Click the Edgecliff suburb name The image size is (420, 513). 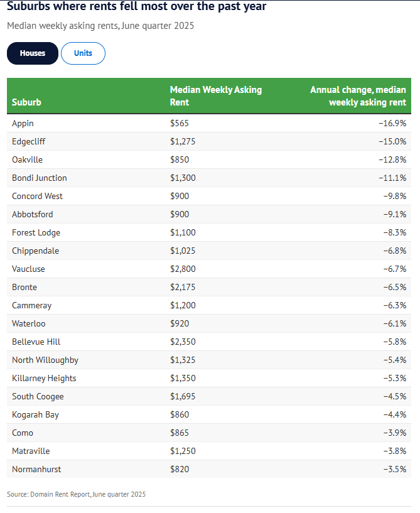click(x=29, y=141)
